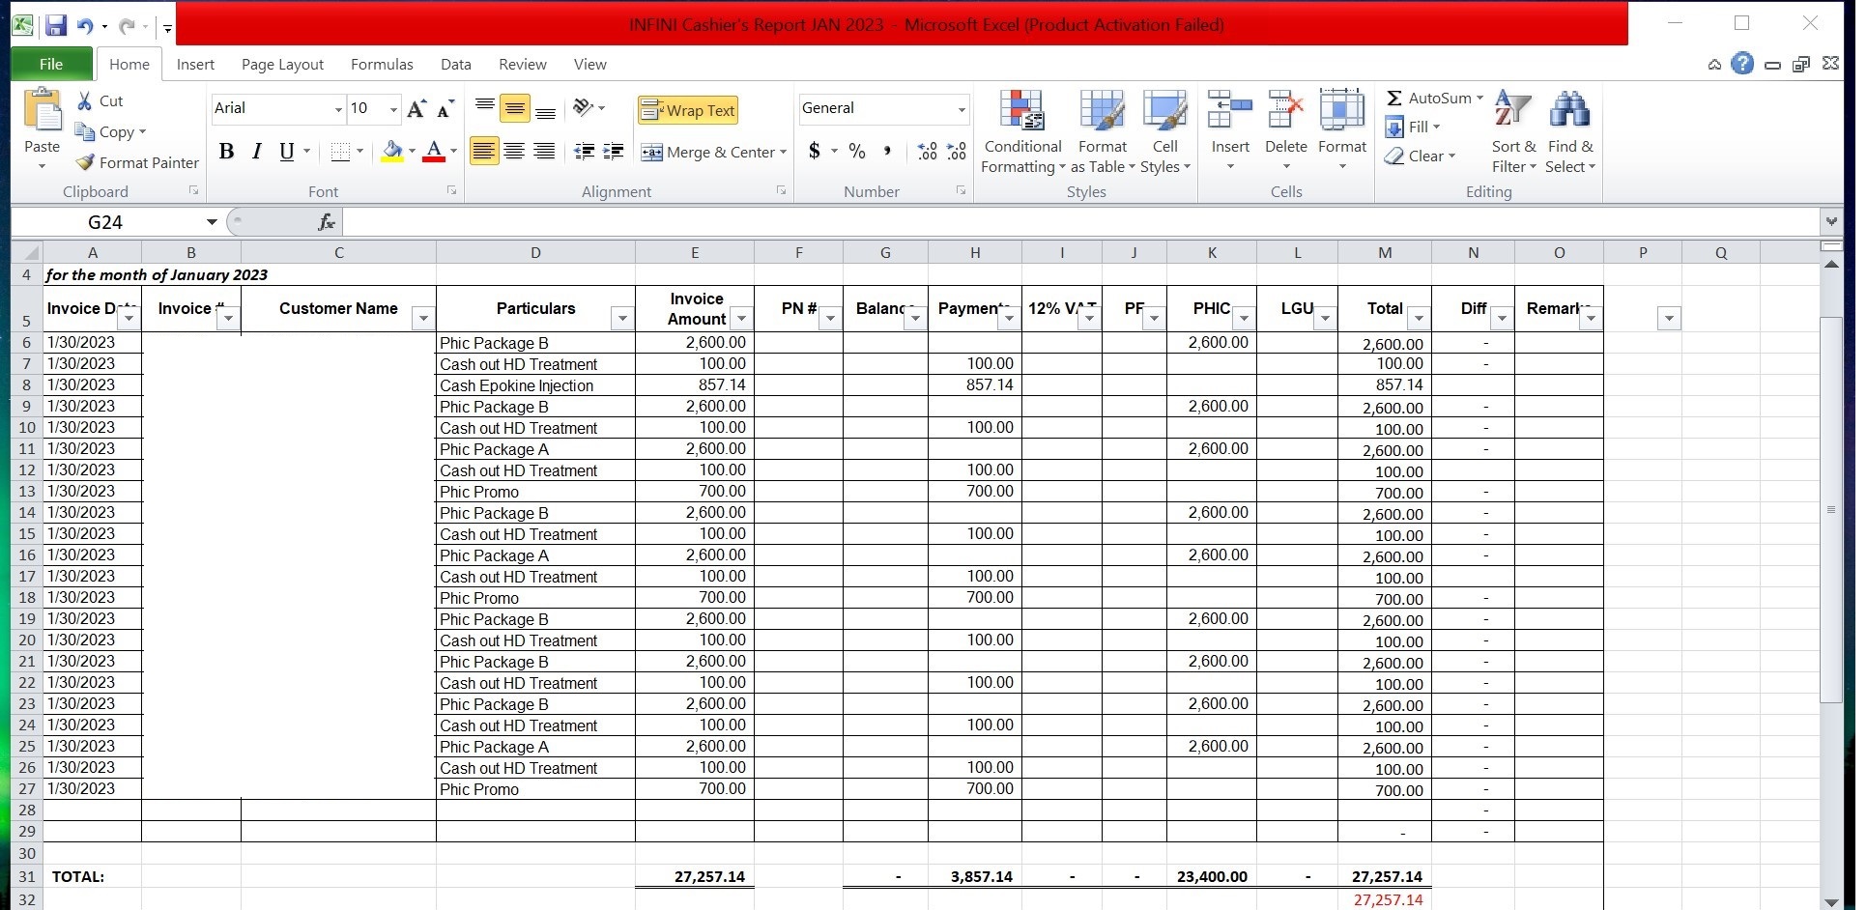
Task: Click the Undo arrow icon
Action: pos(85,26)
